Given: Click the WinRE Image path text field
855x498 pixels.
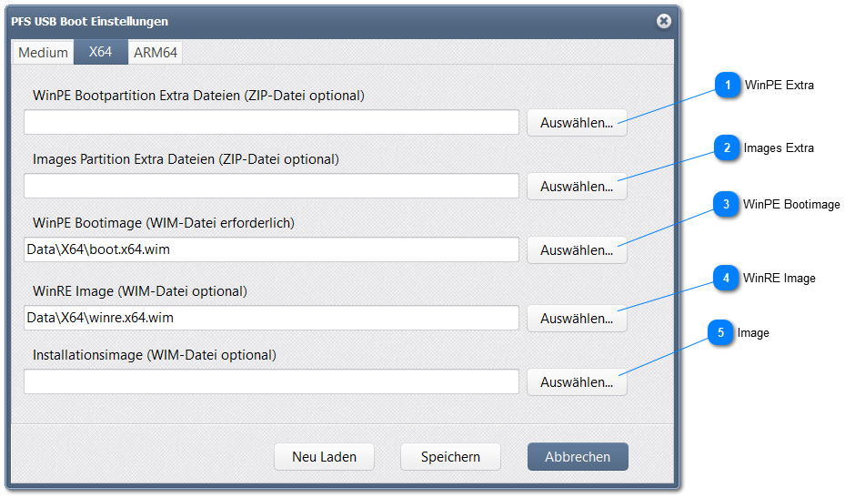Looking at the screenshot, I should 271,318.
